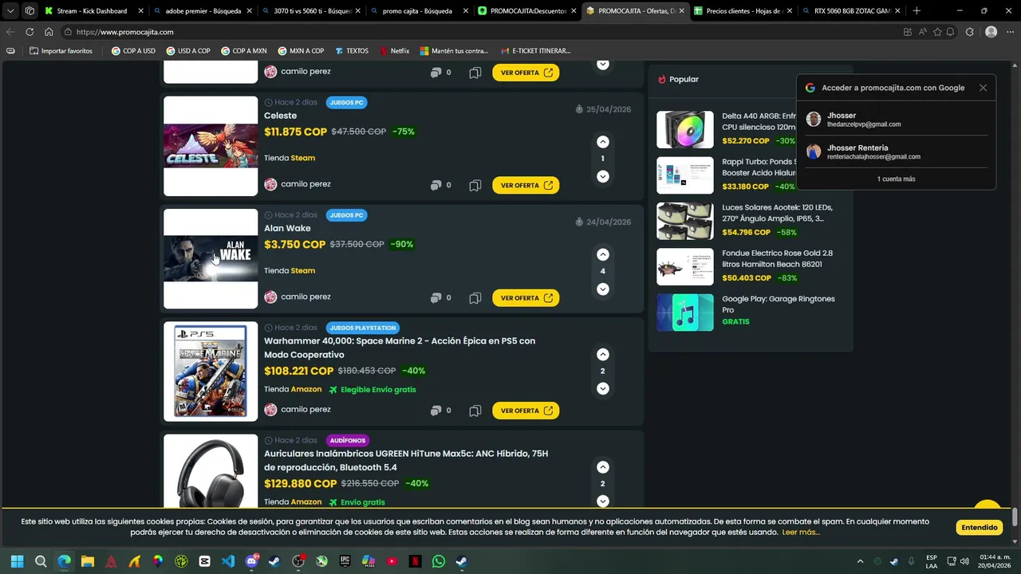1021x574 pixels.
Task: Save the Alan Wake deal with bookmark icon
Action: point(475,297)
